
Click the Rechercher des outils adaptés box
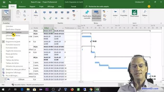click(97, 6)
